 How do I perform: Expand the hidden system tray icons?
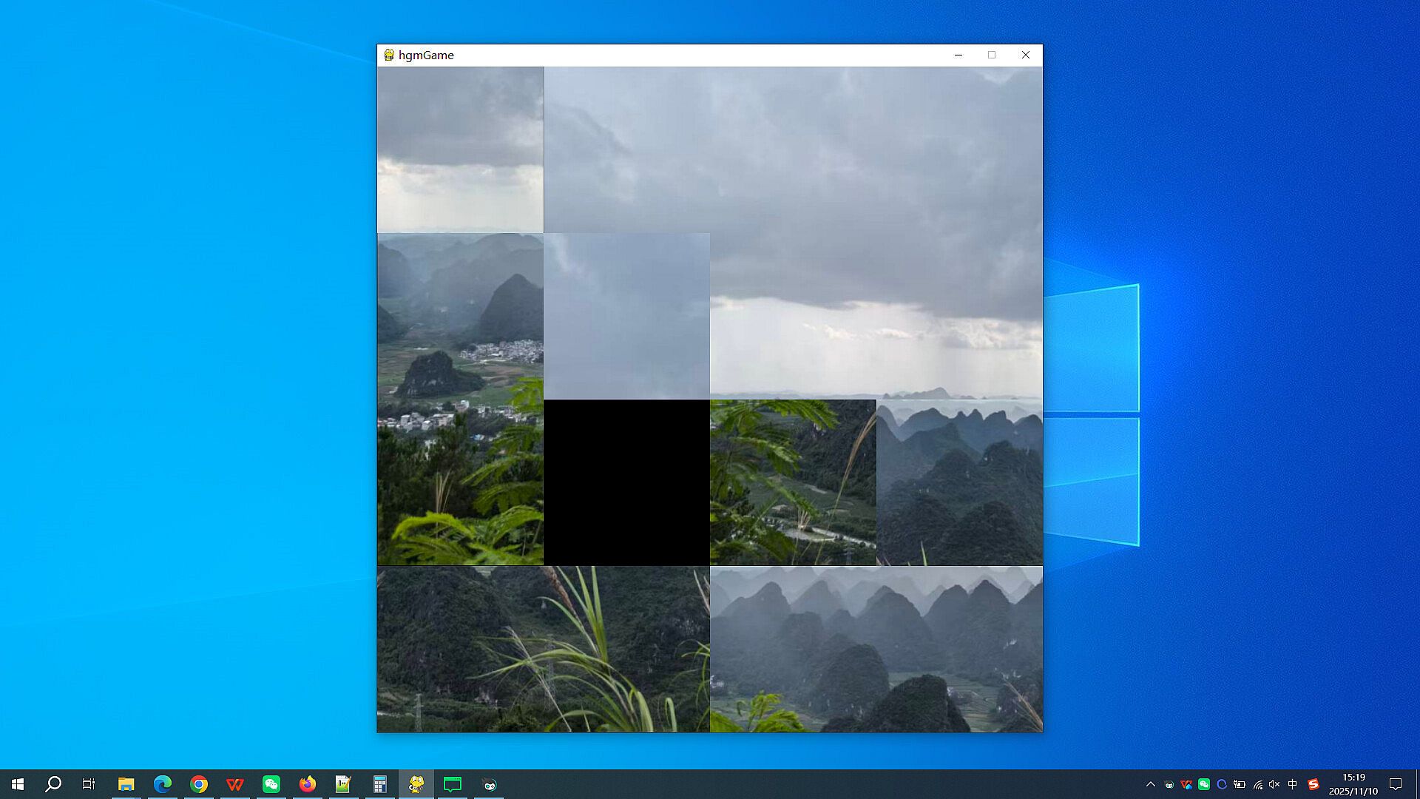[1150, 784]
